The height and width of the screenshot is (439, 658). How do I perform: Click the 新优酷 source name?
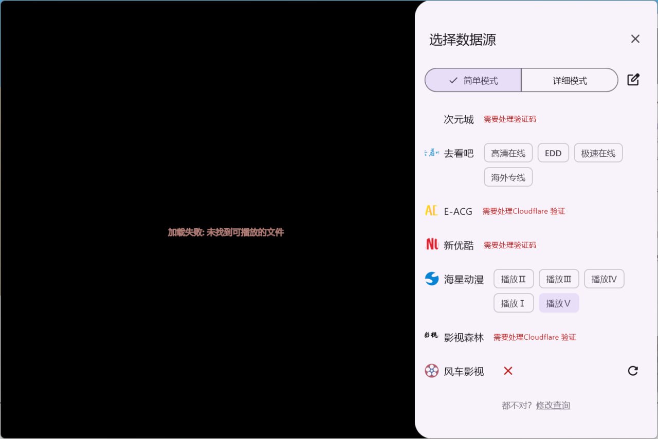click(x=459, y=245)
